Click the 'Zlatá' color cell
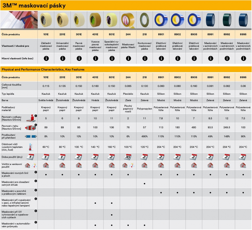 [128, 100]
